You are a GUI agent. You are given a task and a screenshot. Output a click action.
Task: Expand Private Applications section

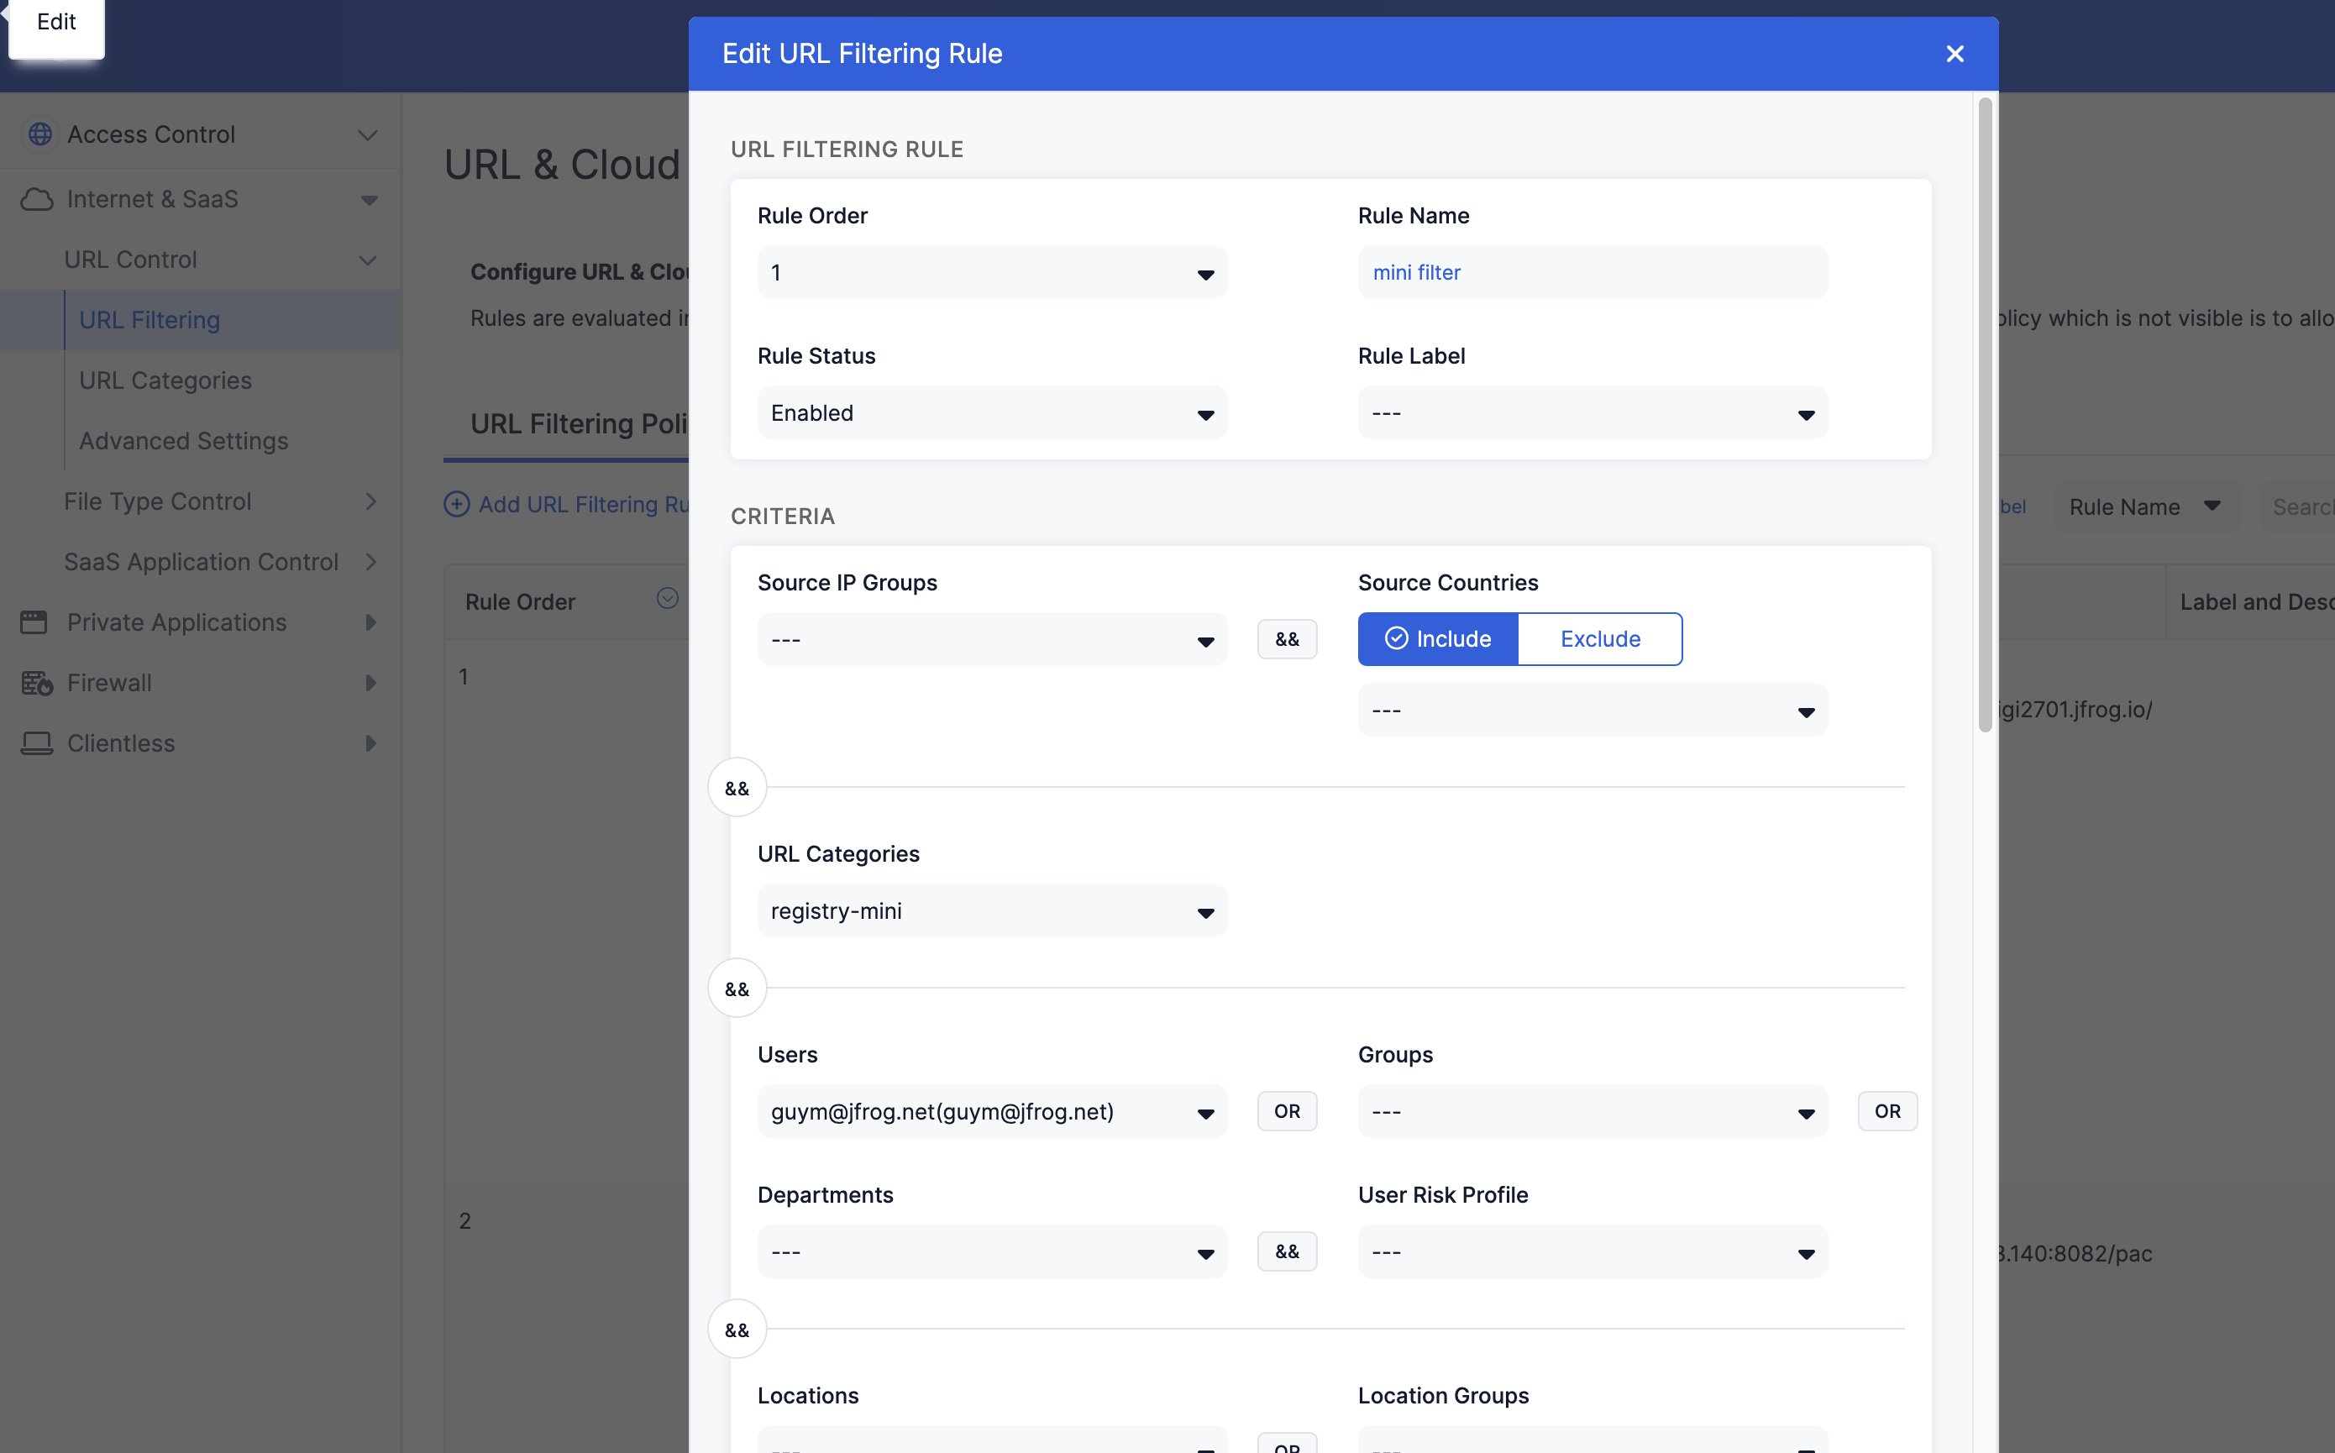371,622
